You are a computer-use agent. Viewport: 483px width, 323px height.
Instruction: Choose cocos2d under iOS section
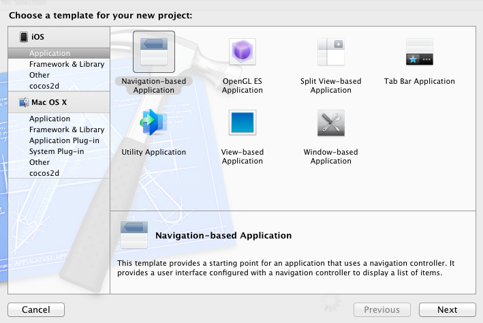coord(59,86)
